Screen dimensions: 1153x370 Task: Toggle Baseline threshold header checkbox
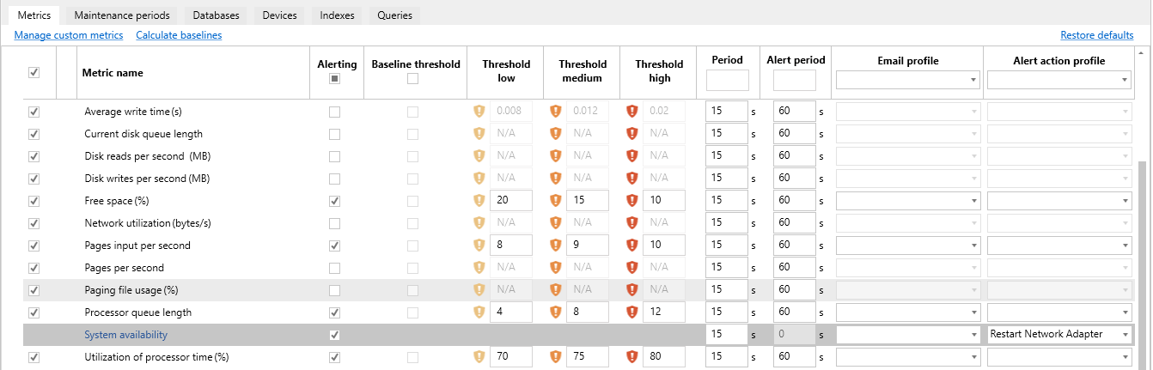click(413, 79)
